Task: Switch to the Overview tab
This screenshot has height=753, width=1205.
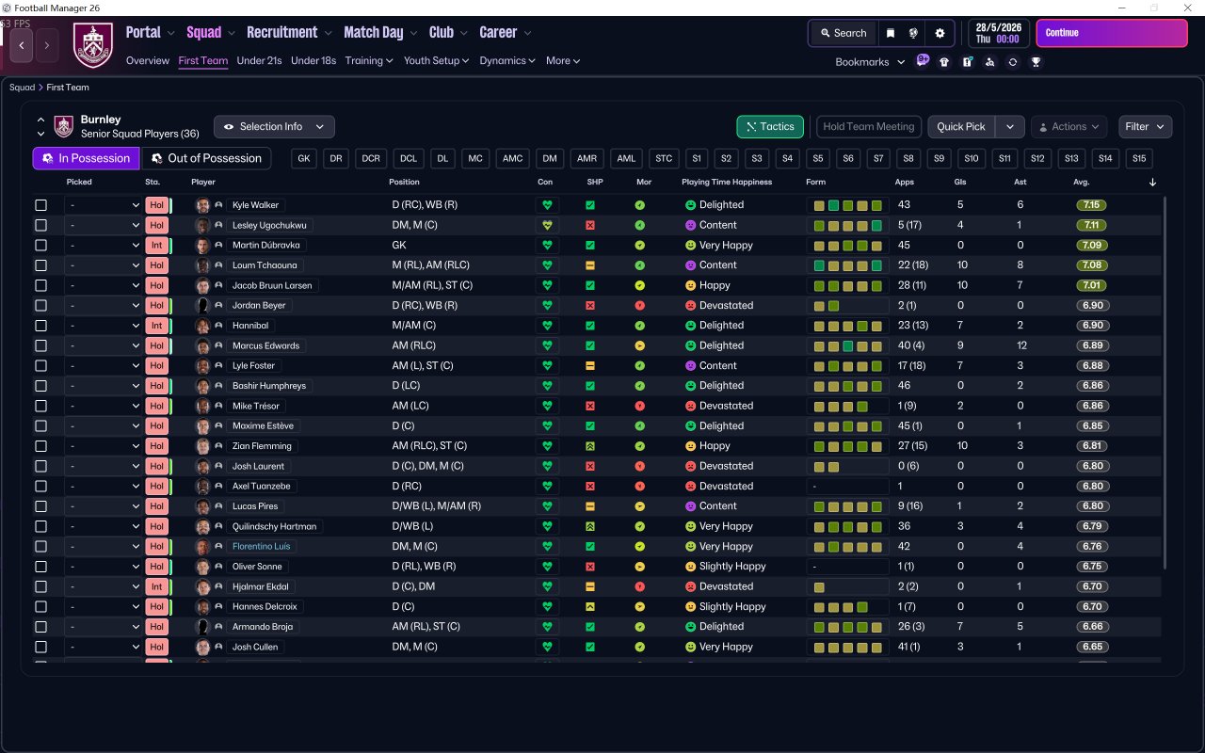Action: [148, 60]
